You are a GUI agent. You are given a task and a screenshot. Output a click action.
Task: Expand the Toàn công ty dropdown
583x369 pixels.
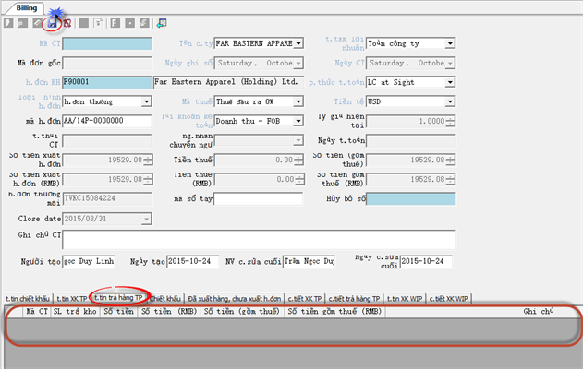pos(450,43)
